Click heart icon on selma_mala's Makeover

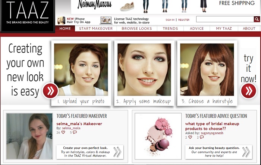(x=63, y=132)
